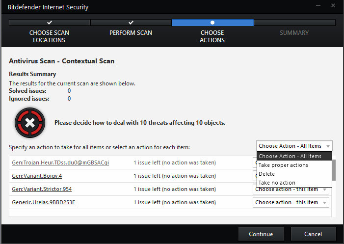The image size is (344, 244).
Task: Click the Bitdefender Internet Security title
Action: click(x=48, y=7)
